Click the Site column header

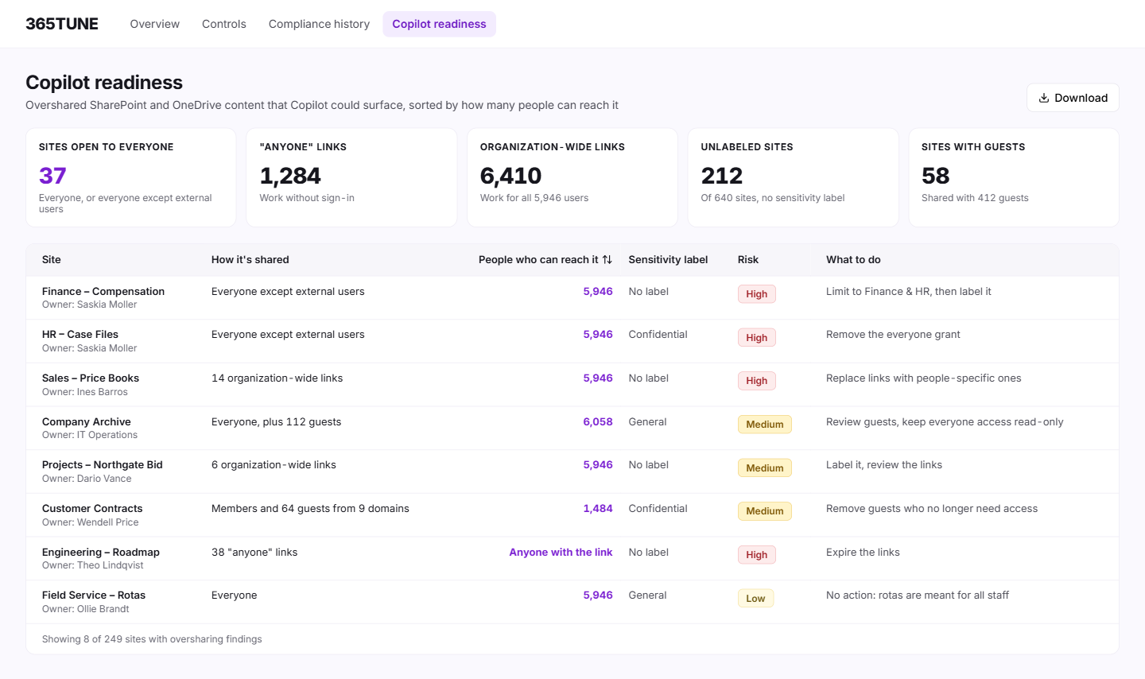pos(52,260)
